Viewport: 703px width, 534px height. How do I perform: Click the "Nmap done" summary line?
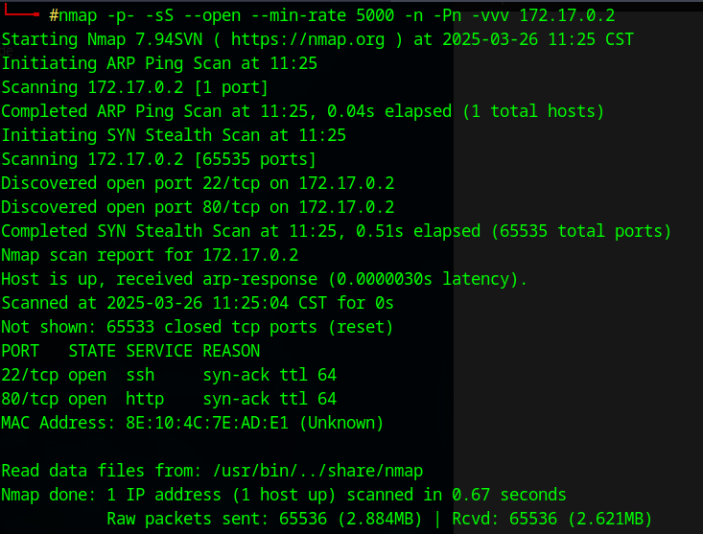point(284,495)
